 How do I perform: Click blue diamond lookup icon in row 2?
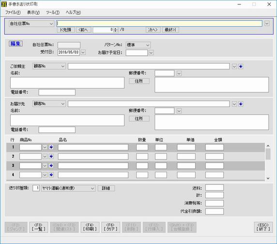click(51, 156)
